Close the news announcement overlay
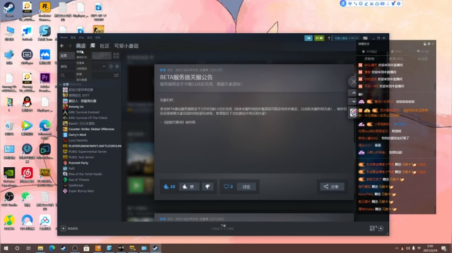The image size is (452, 253). coord(353,82)
